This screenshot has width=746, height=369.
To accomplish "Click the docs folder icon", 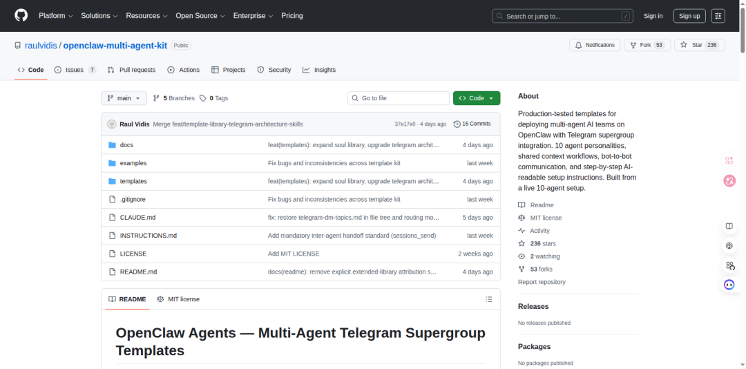I will click(113, 144).
